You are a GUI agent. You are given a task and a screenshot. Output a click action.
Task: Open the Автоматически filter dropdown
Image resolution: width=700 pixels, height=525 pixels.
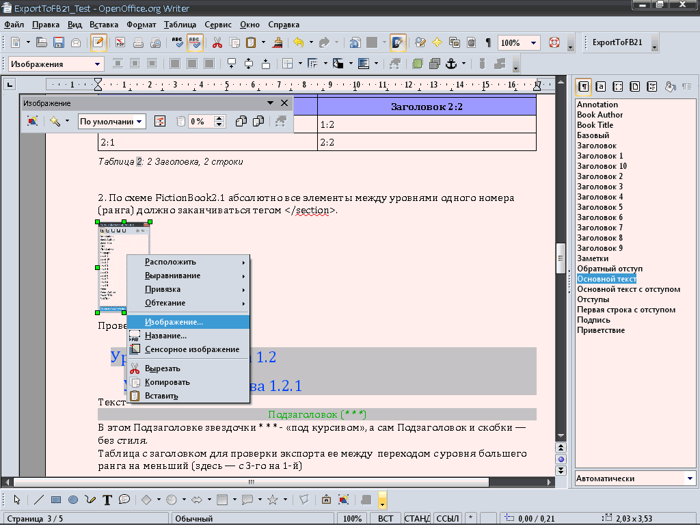690,479
